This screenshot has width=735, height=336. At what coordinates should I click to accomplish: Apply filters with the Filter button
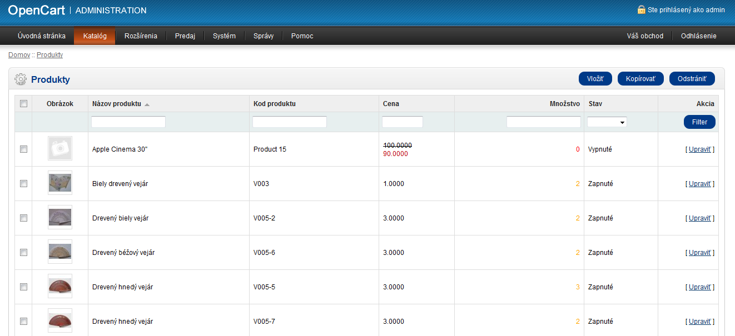tap(699, 122)
